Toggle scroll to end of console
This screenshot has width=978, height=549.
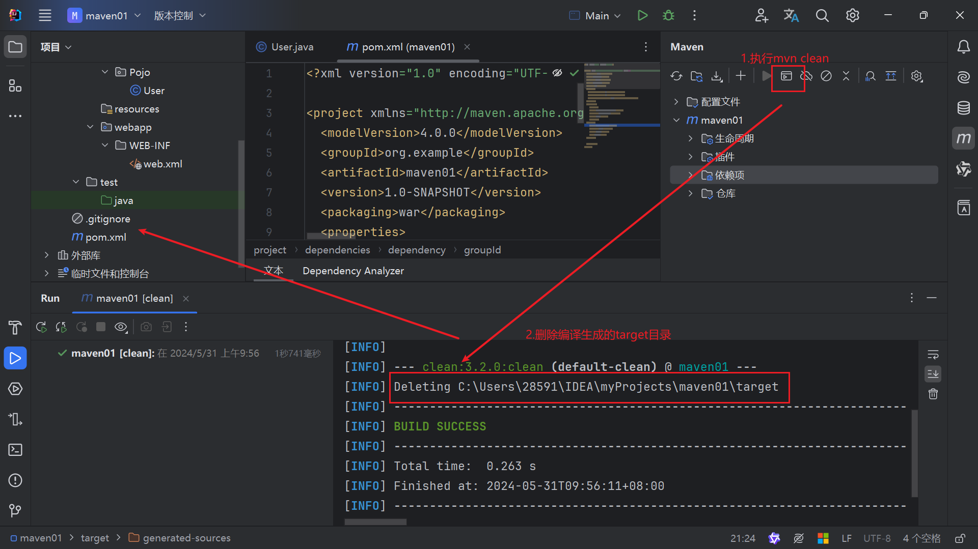pos(933,374)
